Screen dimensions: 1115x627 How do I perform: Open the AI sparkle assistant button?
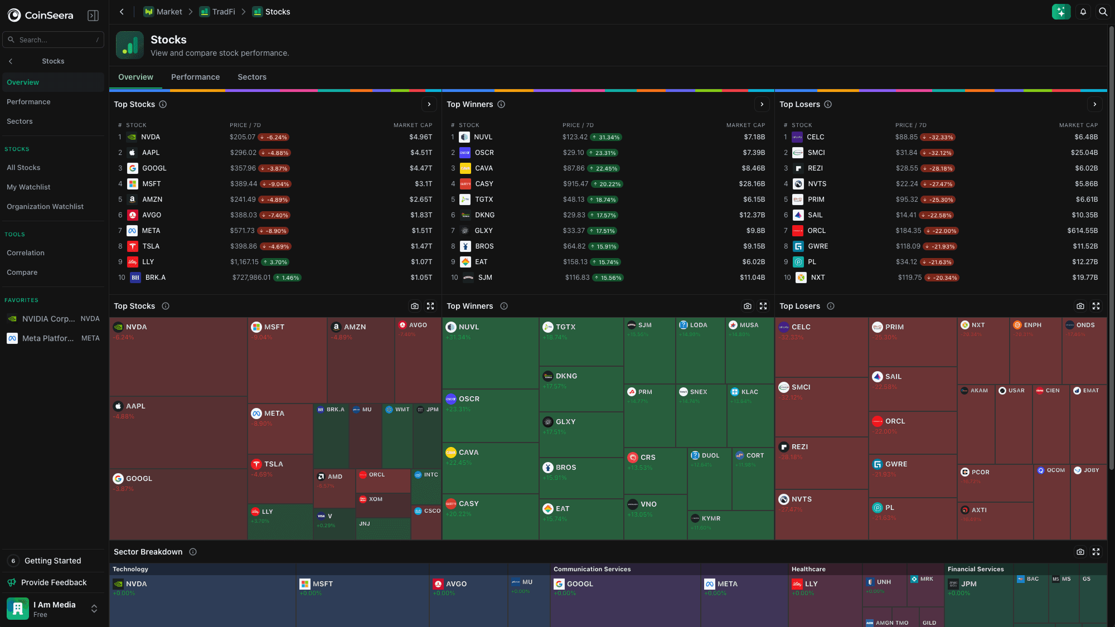coord(1061,12)
